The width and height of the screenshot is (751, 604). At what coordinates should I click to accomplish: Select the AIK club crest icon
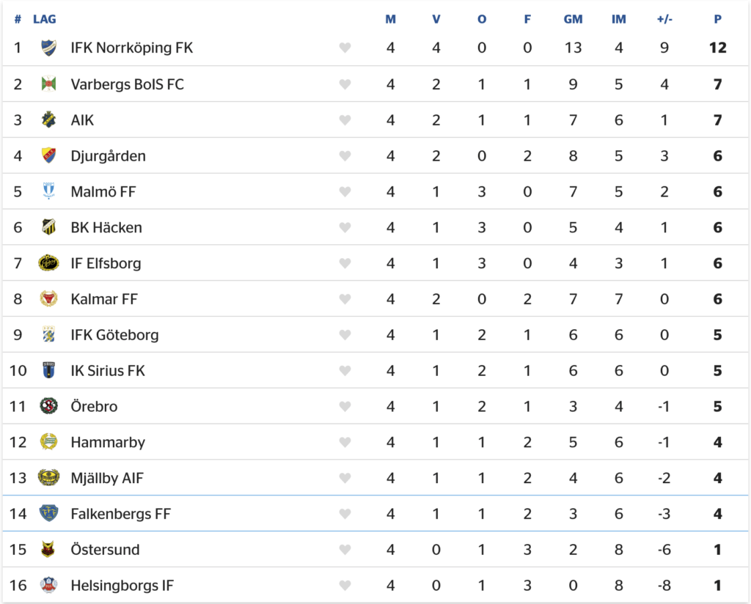tap(48, 119)
